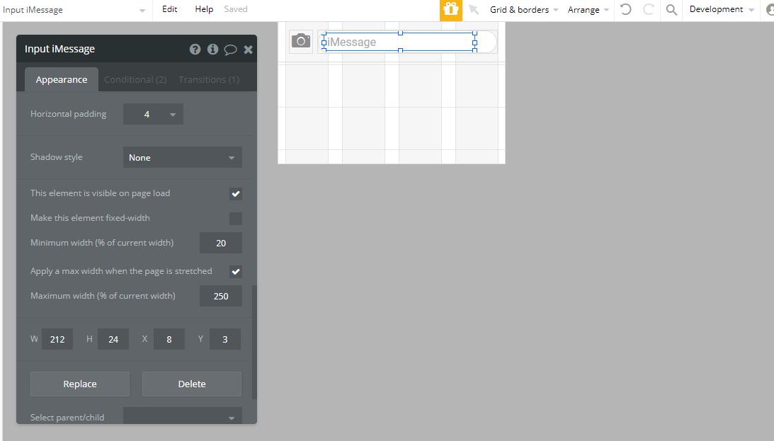Toggle 'This element is visible on page load'
Viewport: 774px width, 441px height.
[x=236, y=194]
